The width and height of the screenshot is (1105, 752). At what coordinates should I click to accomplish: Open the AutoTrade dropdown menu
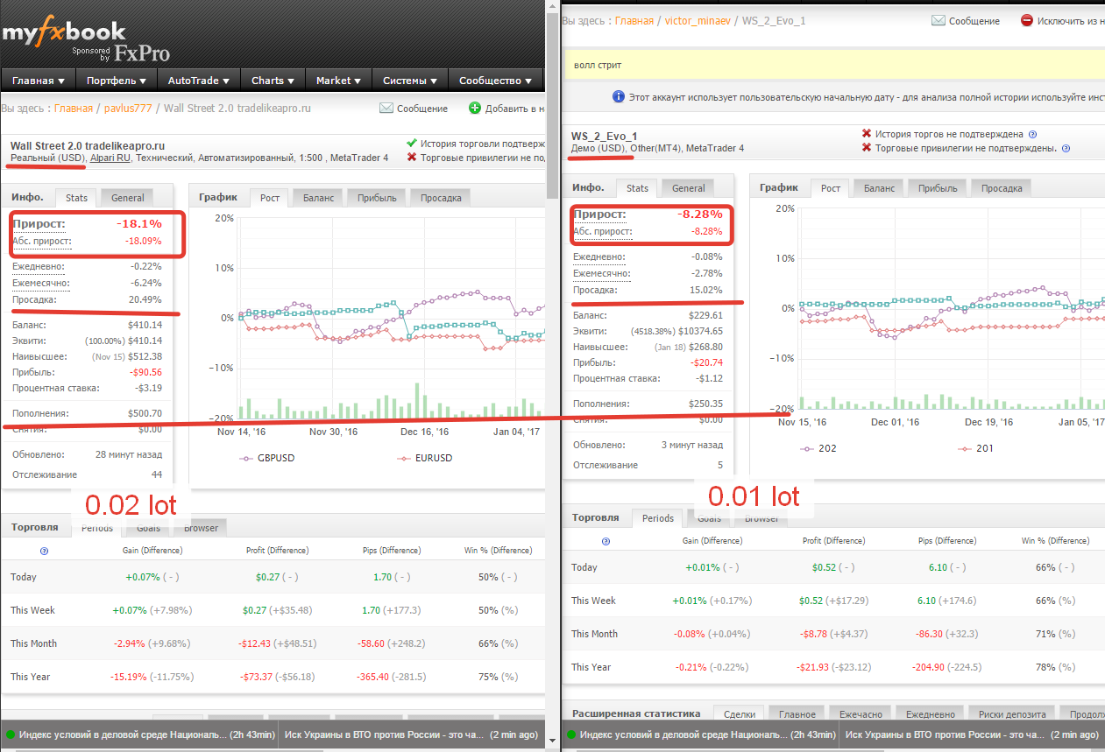pyautogui.click(x=199, y=81)
